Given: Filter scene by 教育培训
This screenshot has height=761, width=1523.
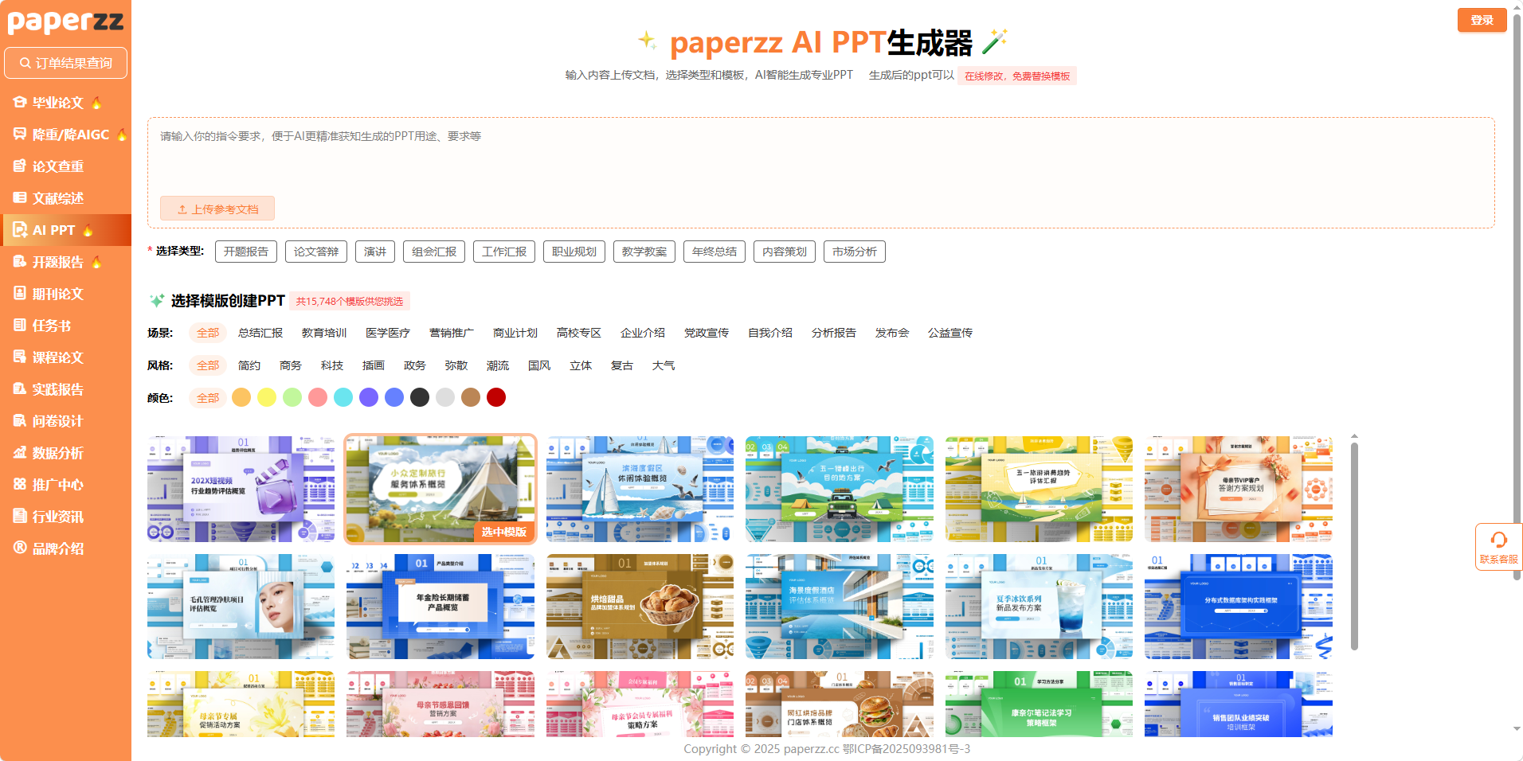Looking at the screenshot, I should pyautogui.click(x=324, y=333).
